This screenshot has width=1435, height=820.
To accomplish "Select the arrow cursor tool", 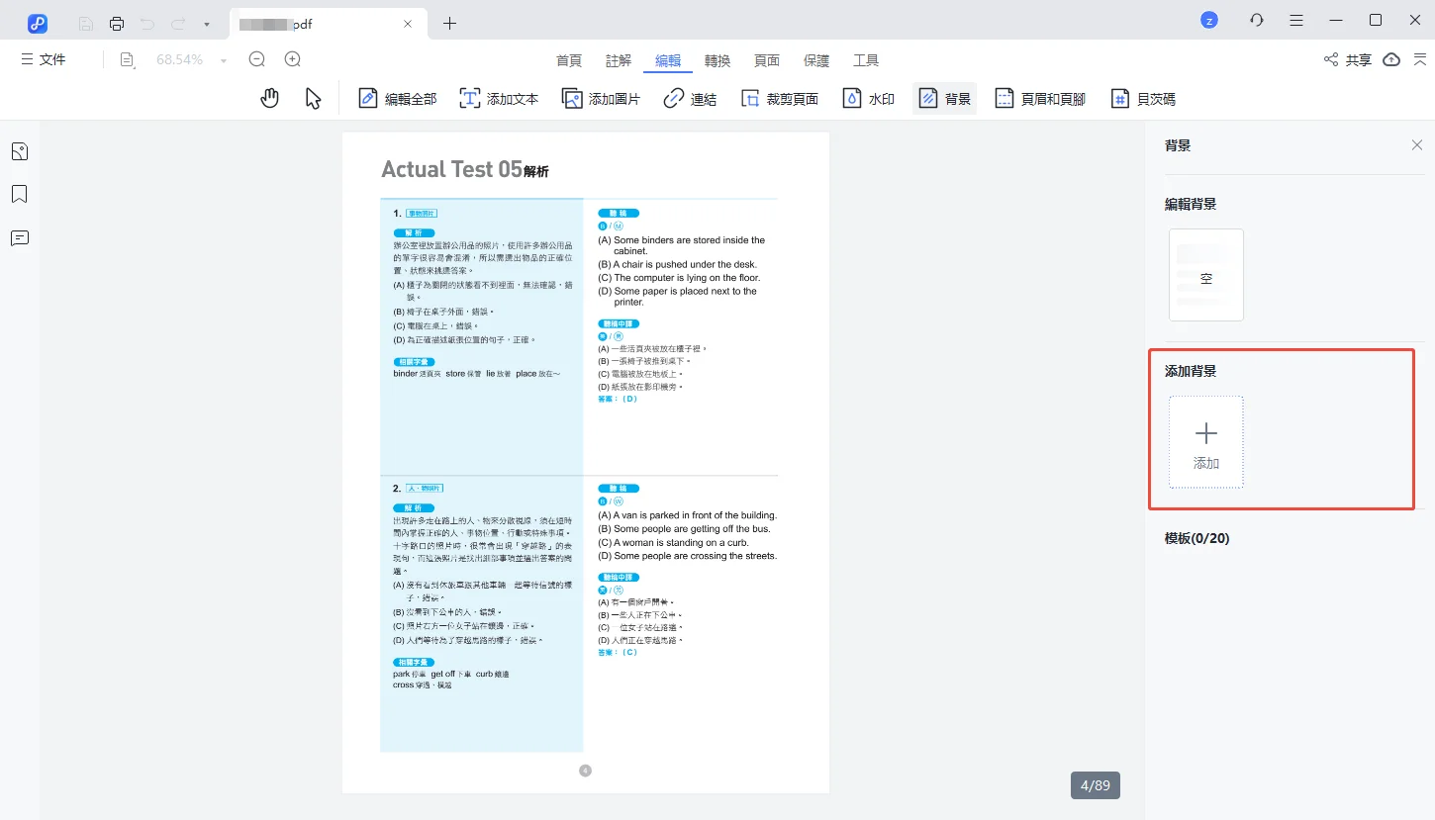I will 313,98.
